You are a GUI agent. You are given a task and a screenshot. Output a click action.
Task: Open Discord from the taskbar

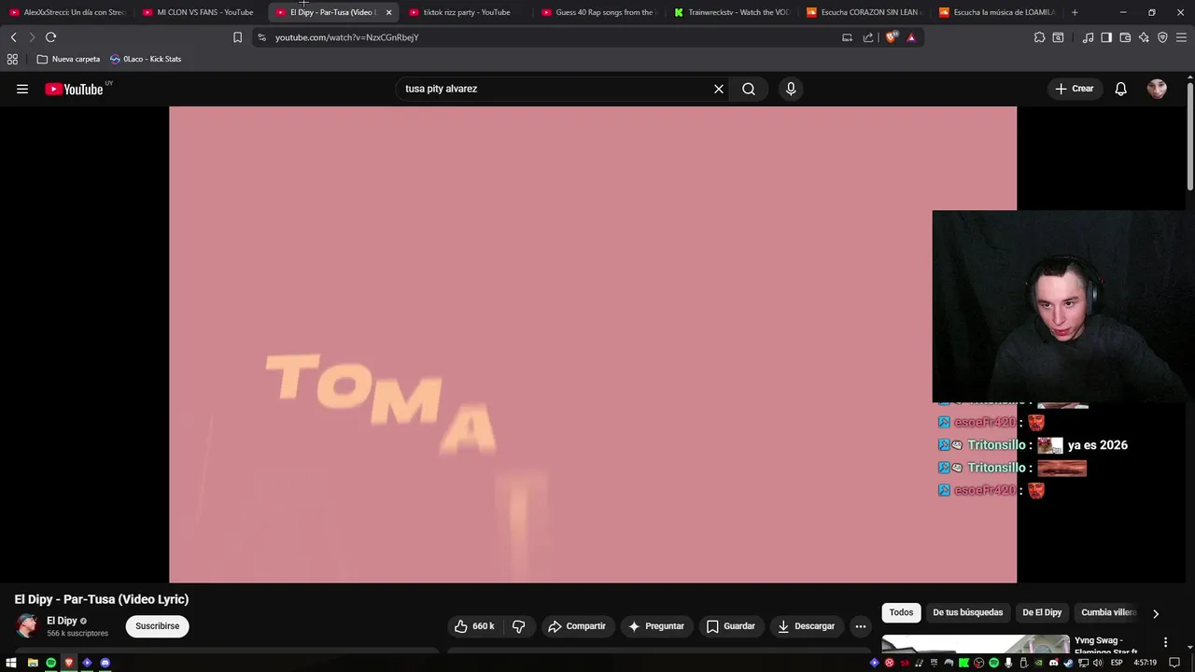click(105, 663)
